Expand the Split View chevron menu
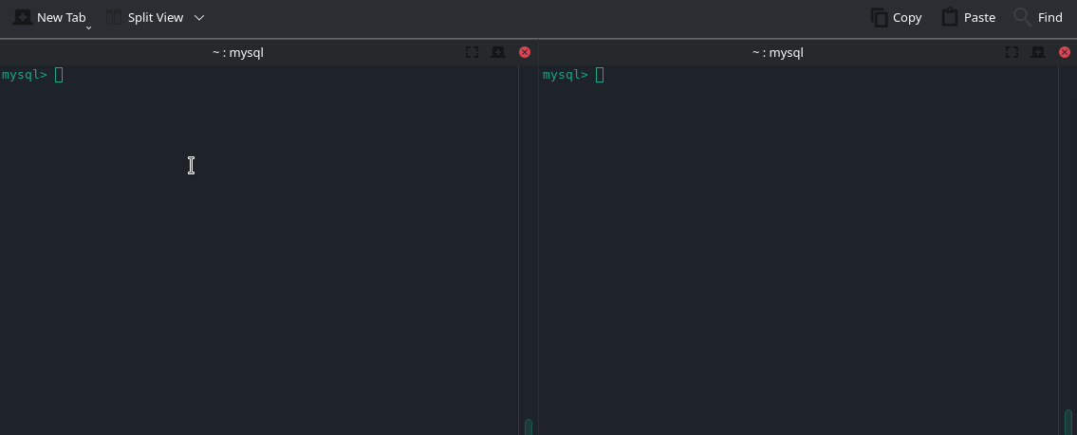 [x=199, y=17]
